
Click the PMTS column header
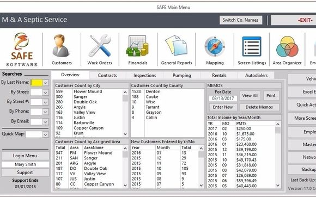coord(255,124)
